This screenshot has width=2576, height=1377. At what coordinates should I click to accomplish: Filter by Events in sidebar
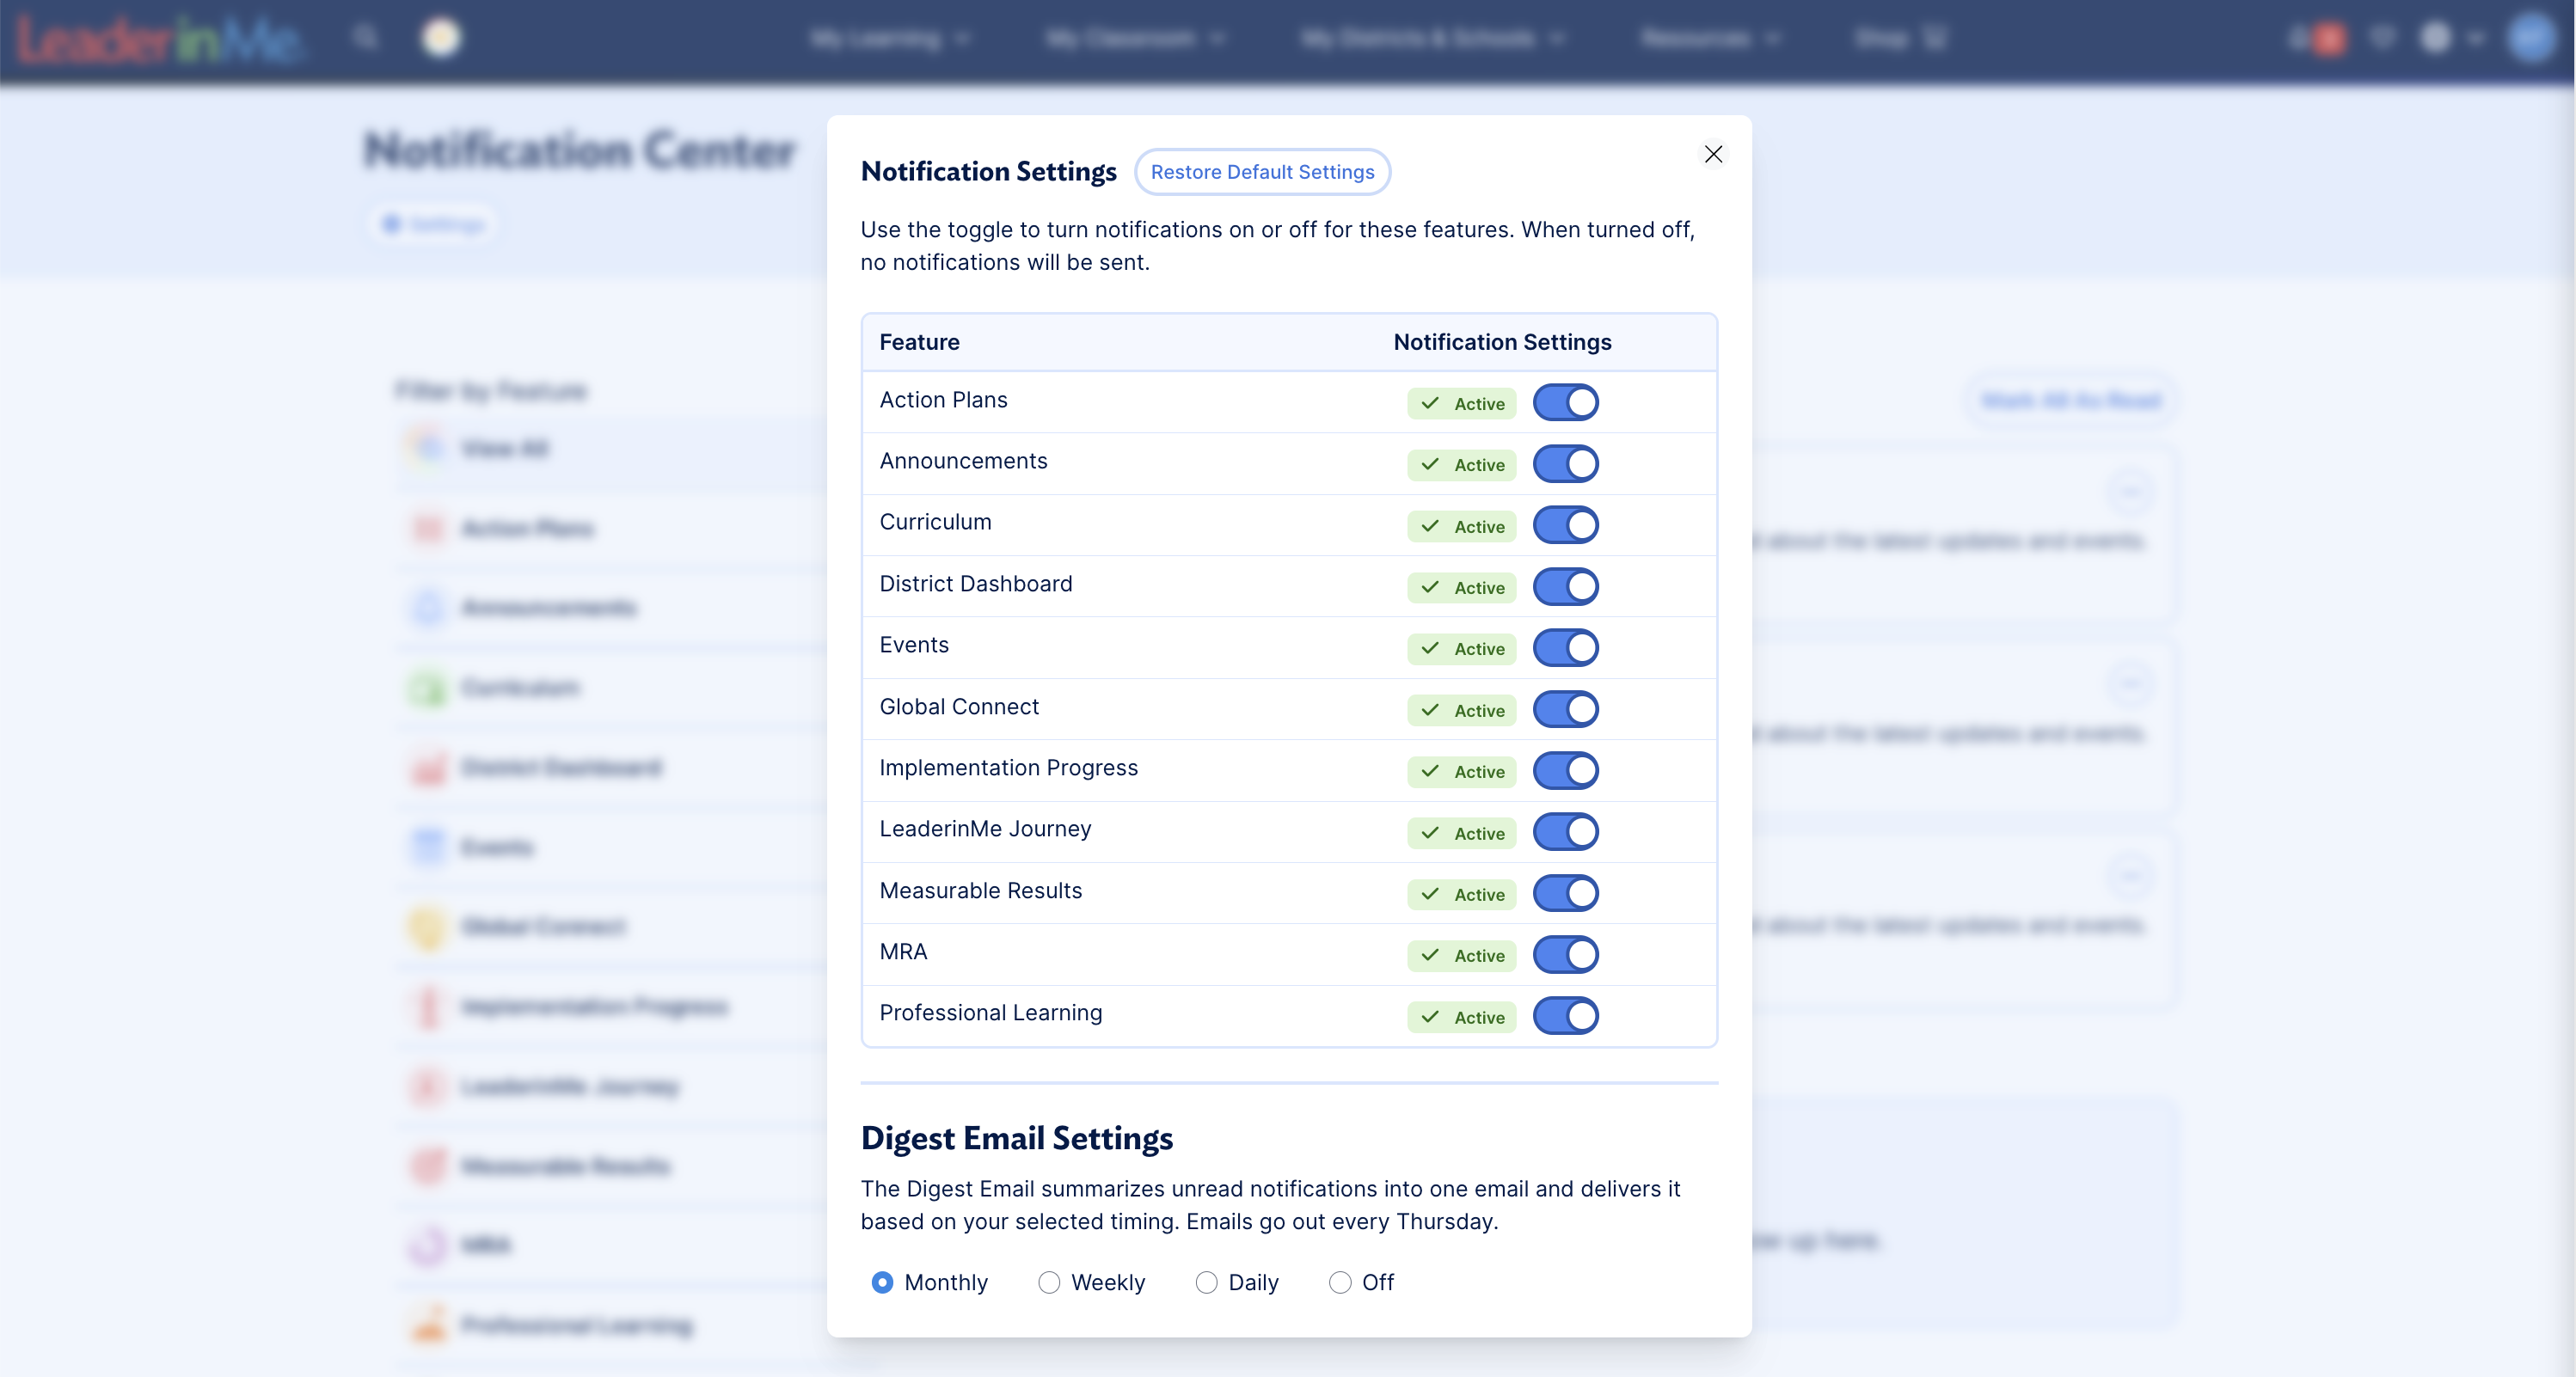point(610,848)
